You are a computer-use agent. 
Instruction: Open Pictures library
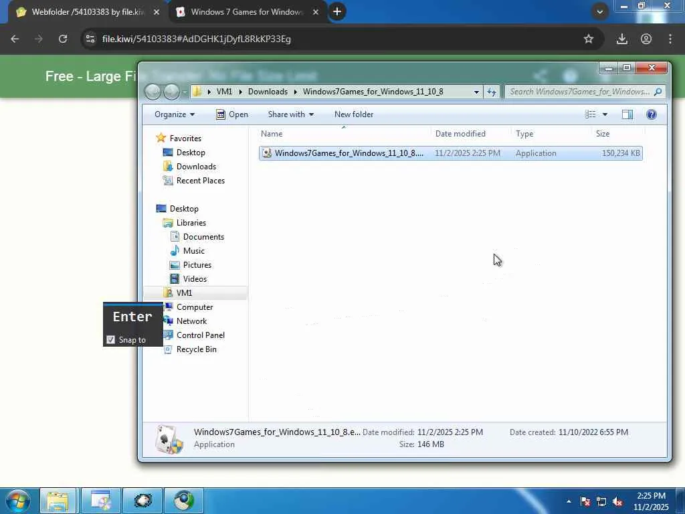197,265
